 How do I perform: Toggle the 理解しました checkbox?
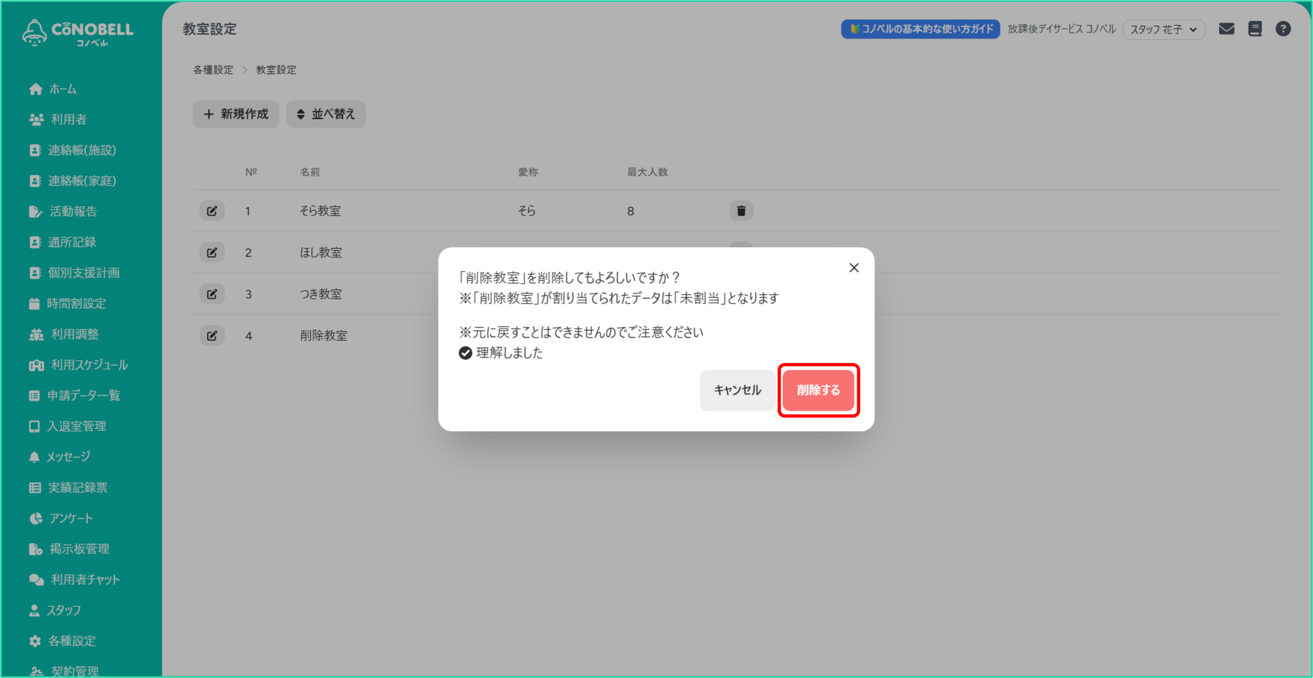[x=465, y=353]
